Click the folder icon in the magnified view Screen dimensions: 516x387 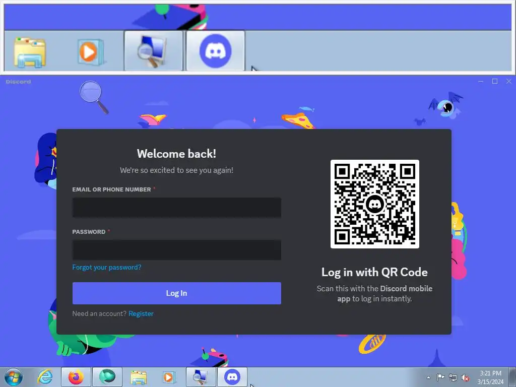(30, 52)
